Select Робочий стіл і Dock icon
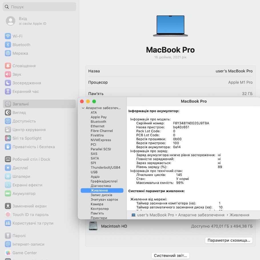This screenshot has width=260, height=260. coord(8,159)
